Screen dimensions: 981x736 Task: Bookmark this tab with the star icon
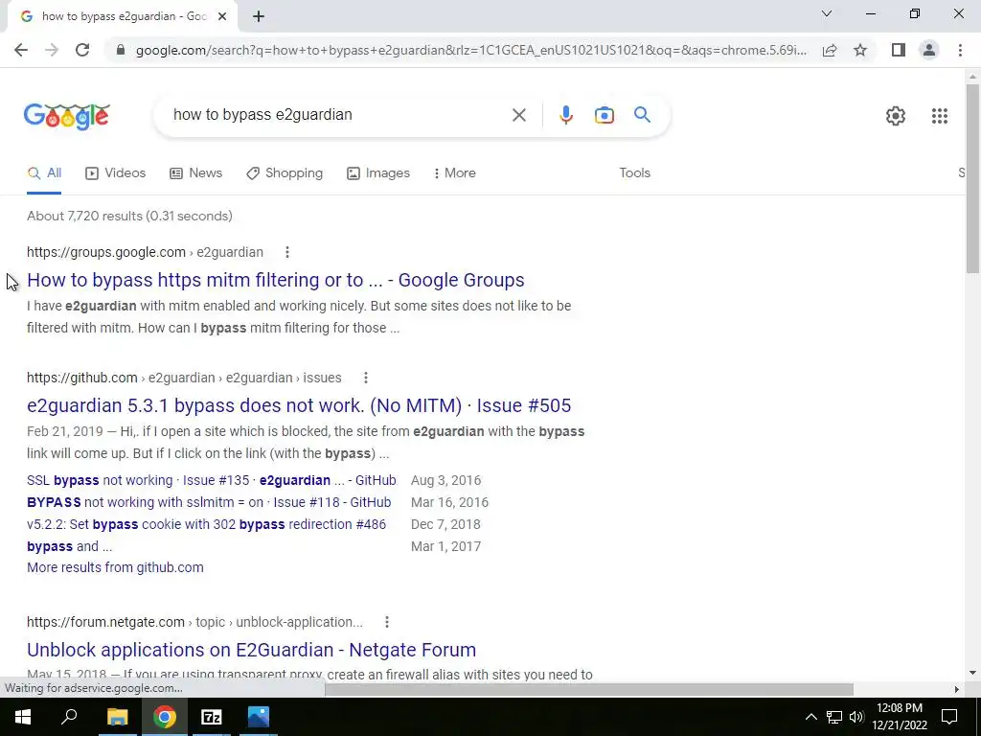[x=860, y=50]
